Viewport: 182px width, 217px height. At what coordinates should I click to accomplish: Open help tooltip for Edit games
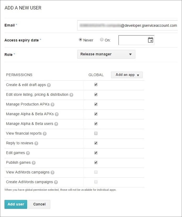pos(28,153)
